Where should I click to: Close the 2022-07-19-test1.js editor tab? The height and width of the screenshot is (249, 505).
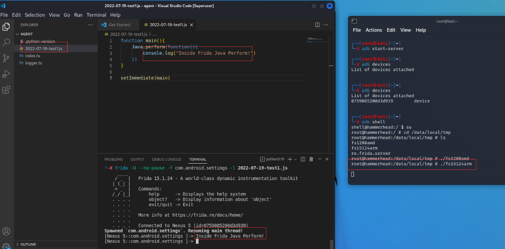[191, 25]
